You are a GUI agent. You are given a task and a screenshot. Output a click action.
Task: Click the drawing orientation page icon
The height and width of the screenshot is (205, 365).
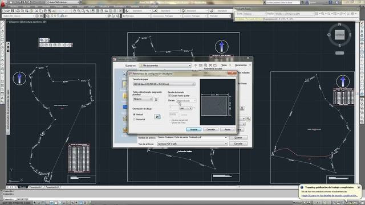tap(157, 116)
